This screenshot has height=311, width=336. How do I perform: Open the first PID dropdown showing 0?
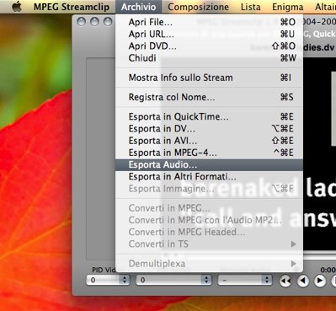click(108, 280)
